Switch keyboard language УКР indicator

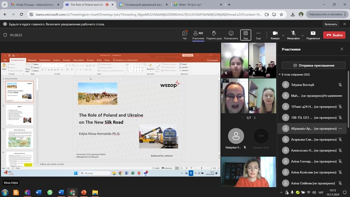[321, 192]
